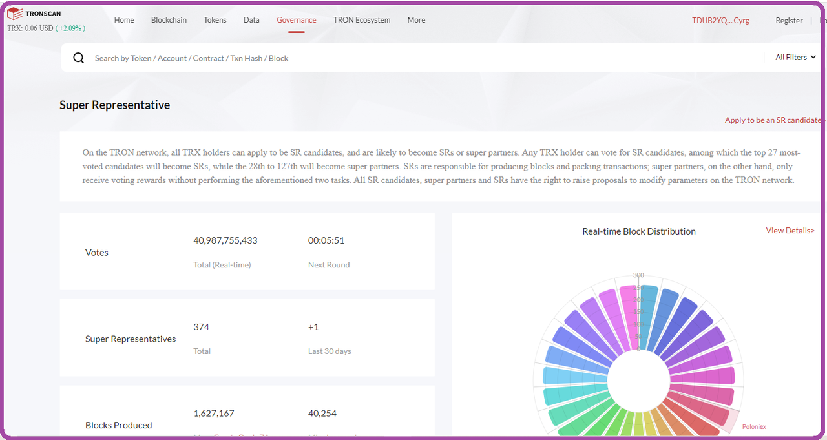Open the Blockchain menu
The width and height of the screenshot is (827, 440).
[169, 20]
